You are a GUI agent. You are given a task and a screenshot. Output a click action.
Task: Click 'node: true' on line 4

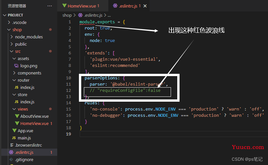click(x=102, y=41)
